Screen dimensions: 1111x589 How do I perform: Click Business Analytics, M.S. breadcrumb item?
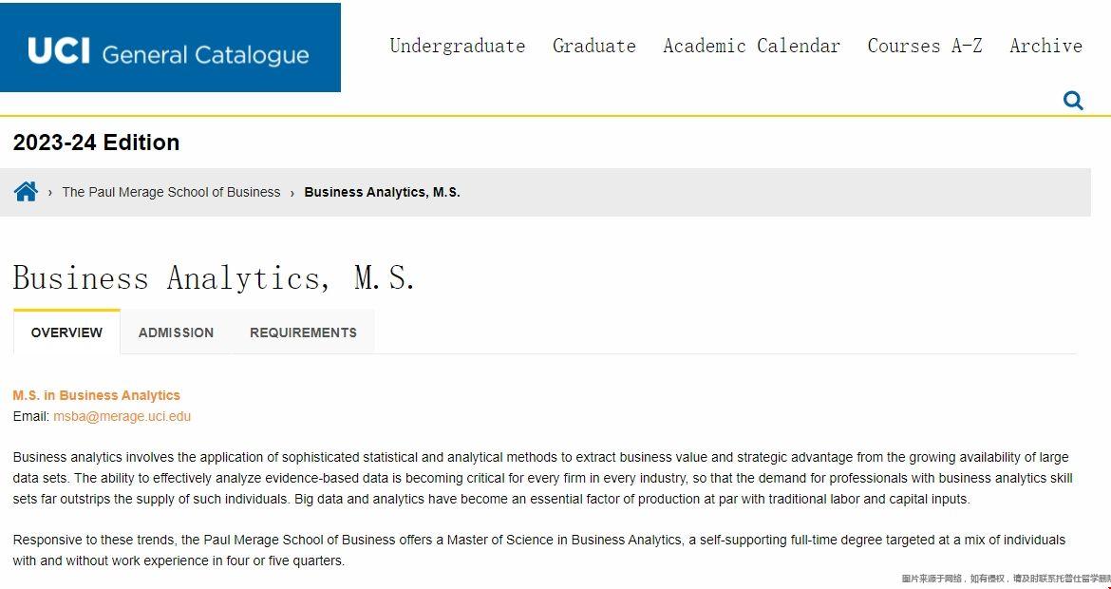coord(382,192)
